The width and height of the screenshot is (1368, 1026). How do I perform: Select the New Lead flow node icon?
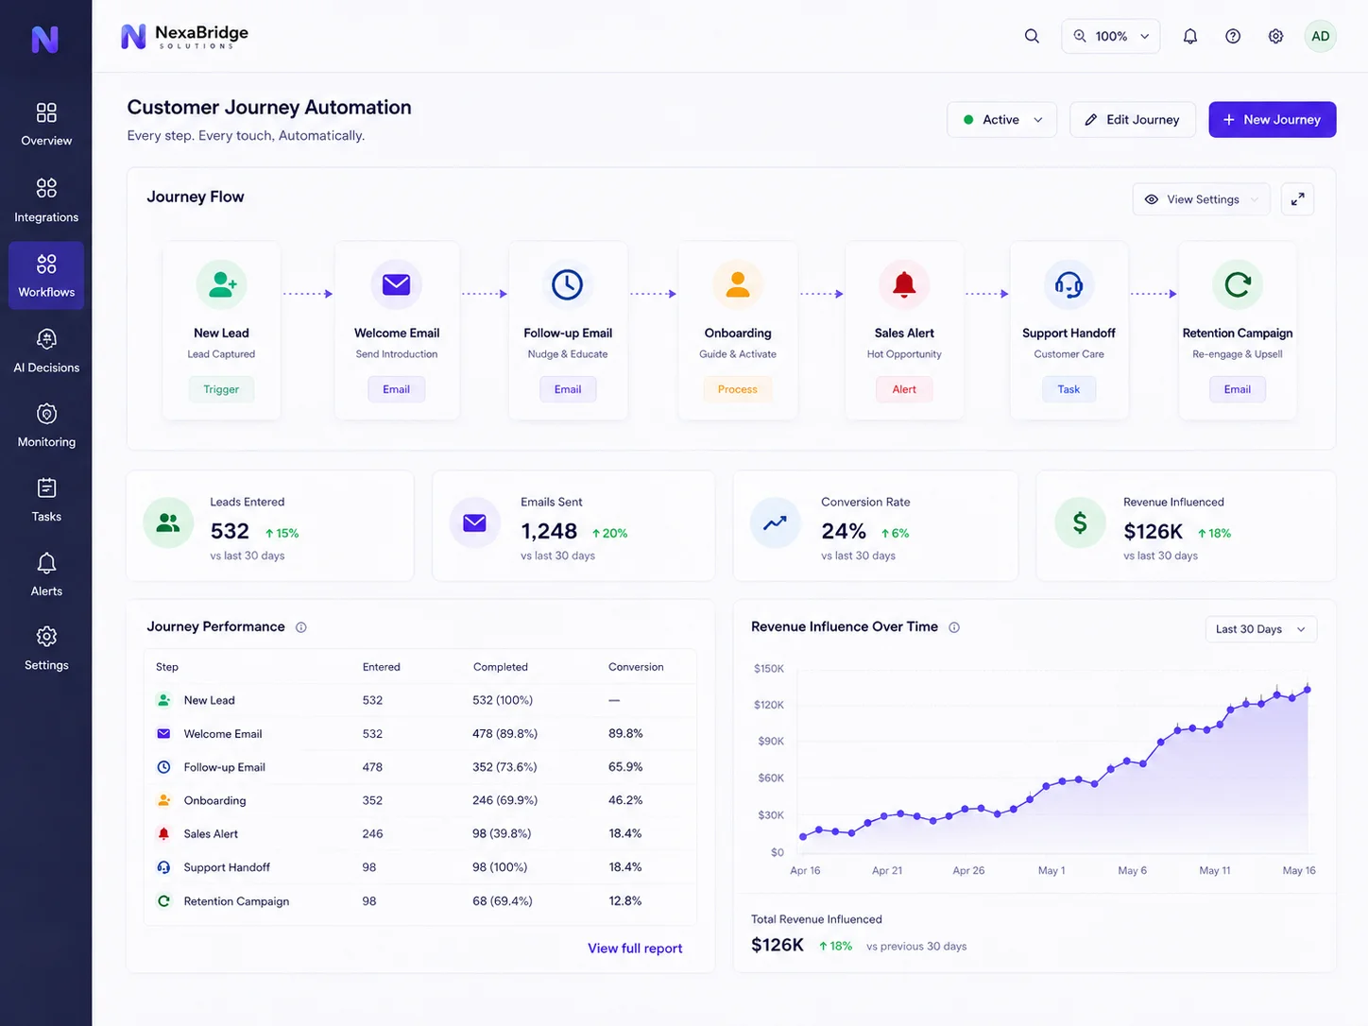221,284
